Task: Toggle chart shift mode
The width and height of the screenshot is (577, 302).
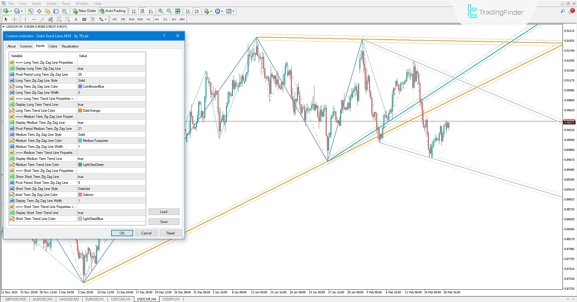Action: click(x=197, y=11)
